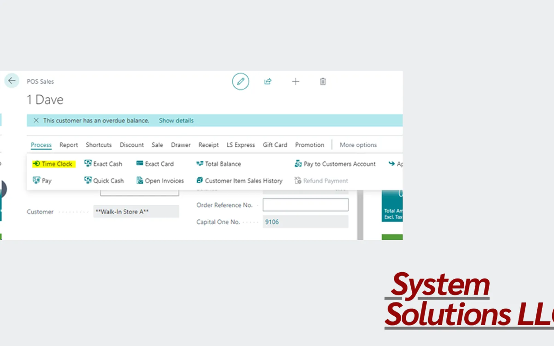
Task: Open Total Balance action
Action: (218, 164)
